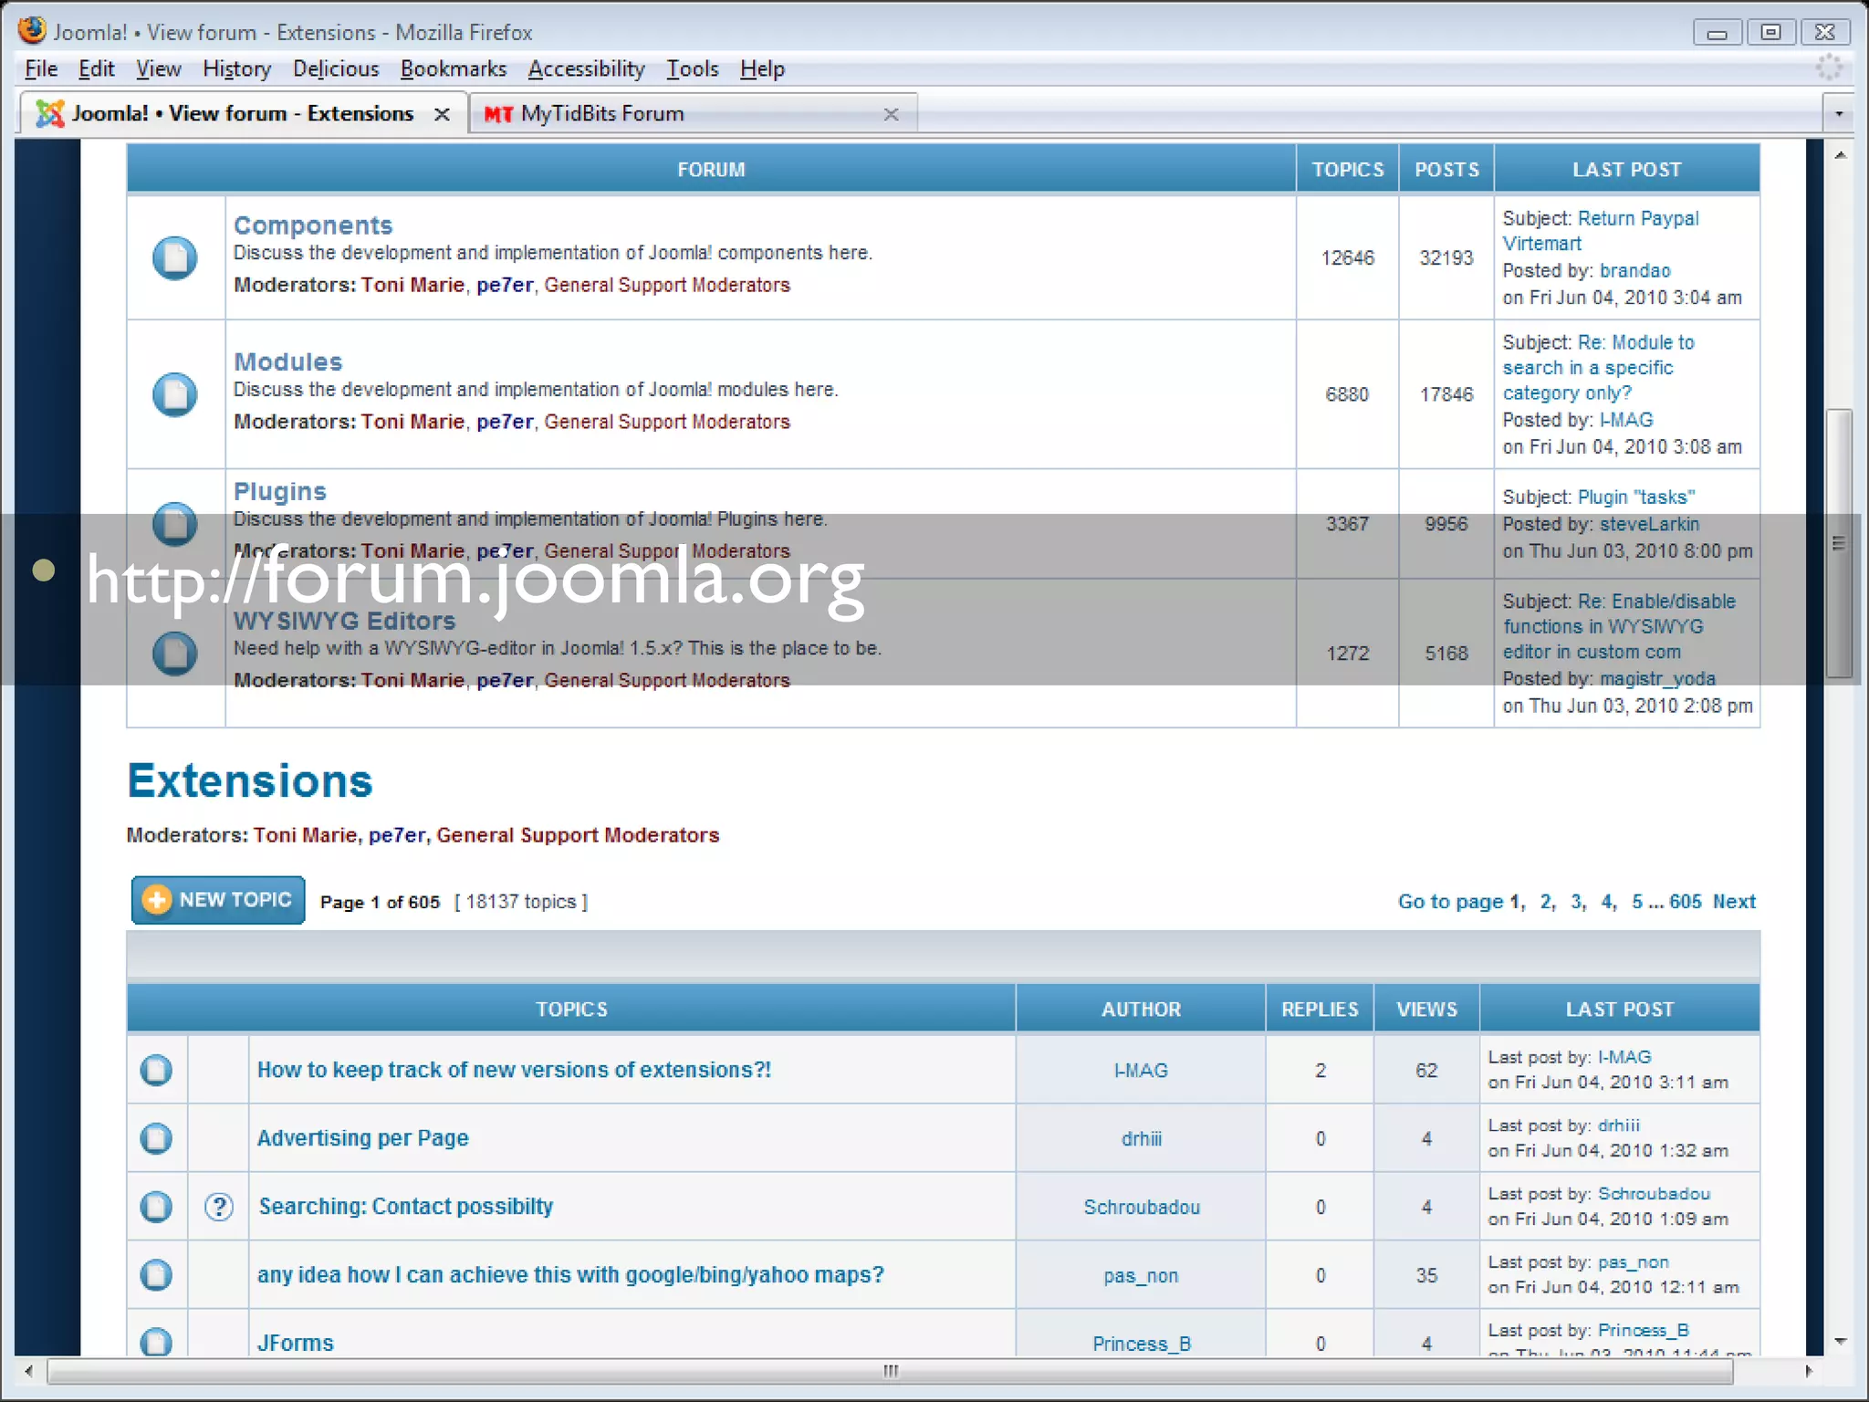Screen dimensions: 1869x1402
Task: Open last post 'Plugin "tasks"' link
Action: pyautogui.click(x=1636, y=497)
